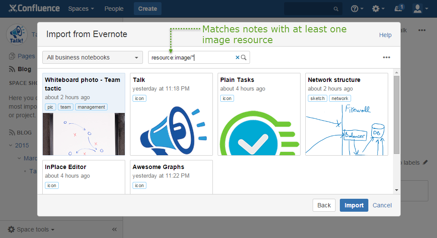The height and width of the screenshot is (238, 437).
Task: Open the All business notebooks dropdown
Action: point(92,57)
